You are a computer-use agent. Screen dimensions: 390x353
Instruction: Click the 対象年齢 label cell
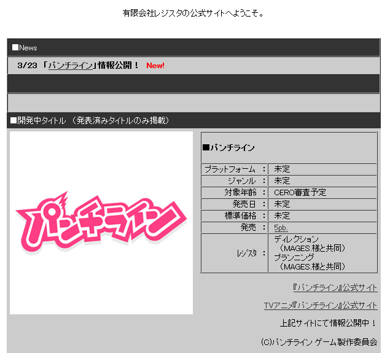coord(234,192)
